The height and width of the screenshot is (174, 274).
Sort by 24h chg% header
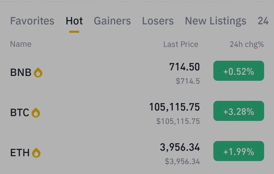(247, 44)
